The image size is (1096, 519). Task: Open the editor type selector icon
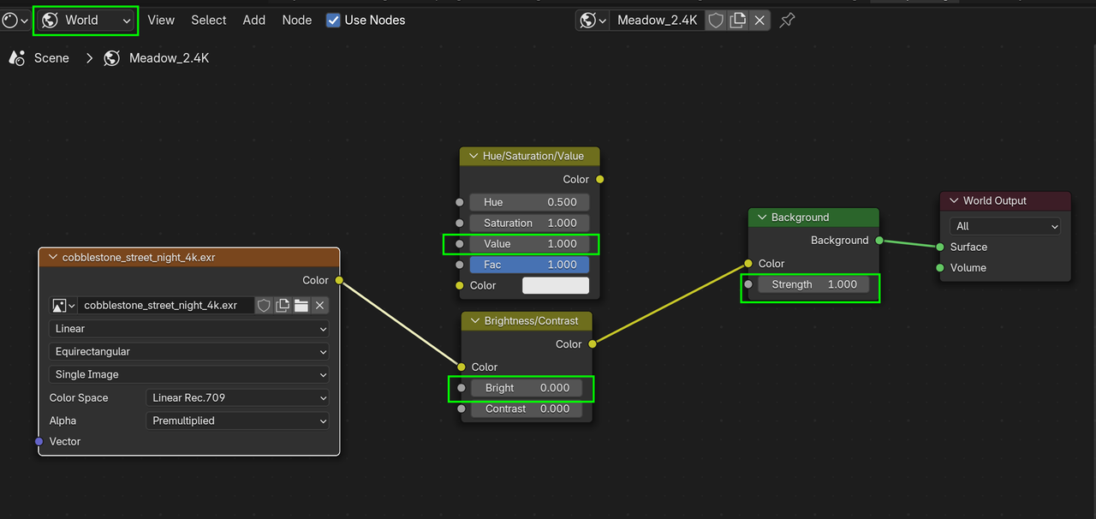coord(15,20)
